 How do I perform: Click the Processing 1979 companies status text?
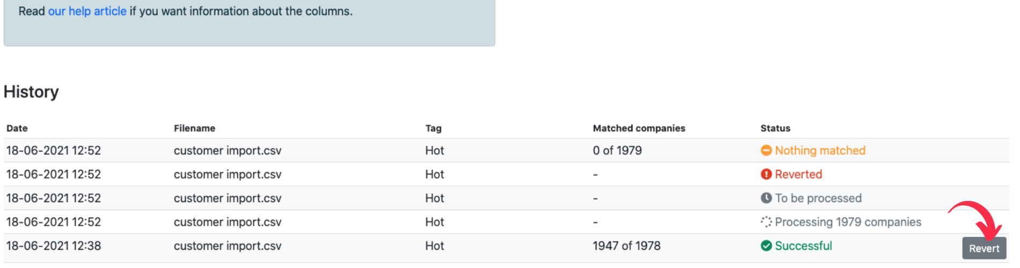[x=848, y=222]
